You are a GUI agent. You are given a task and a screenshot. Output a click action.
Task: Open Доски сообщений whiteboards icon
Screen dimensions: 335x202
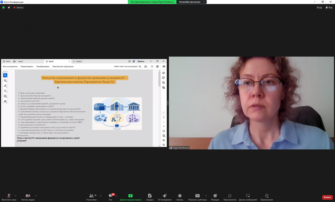(x=248, y=196)
